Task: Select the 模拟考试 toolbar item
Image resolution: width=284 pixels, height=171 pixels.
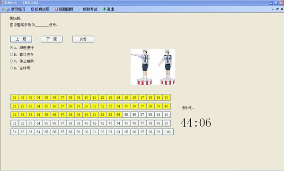Action: tap(88, 9)
